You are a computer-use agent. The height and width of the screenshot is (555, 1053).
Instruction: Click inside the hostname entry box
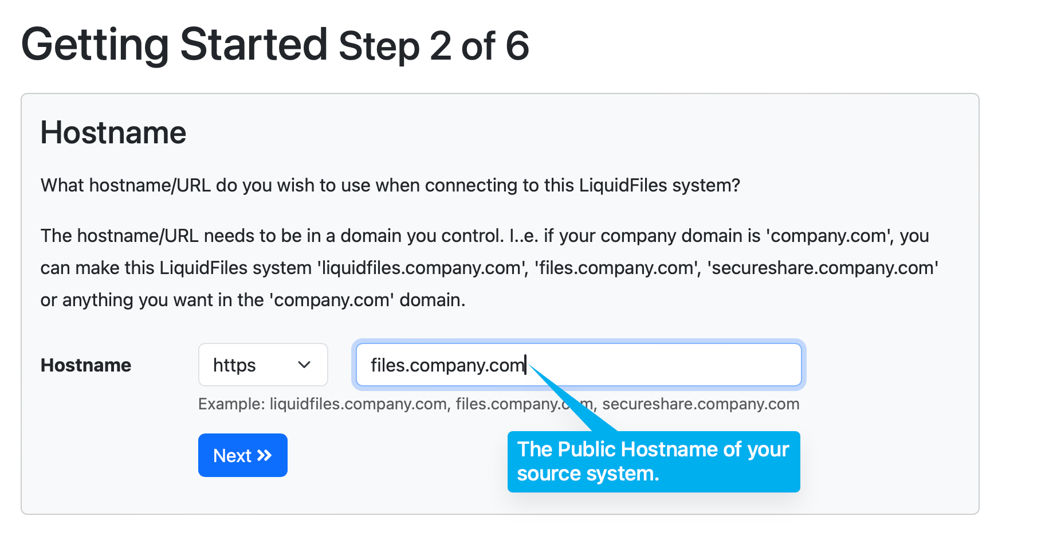coord(579,365)
